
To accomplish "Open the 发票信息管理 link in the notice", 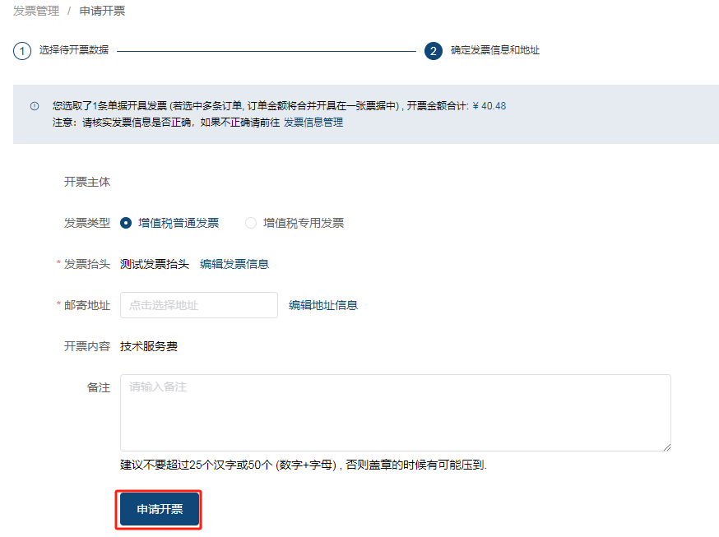I will point(313,123).
